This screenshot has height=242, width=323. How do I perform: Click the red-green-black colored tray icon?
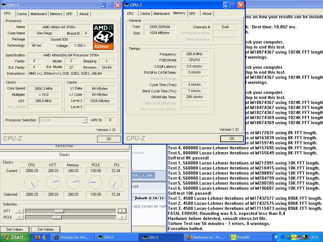coord(305,237)
